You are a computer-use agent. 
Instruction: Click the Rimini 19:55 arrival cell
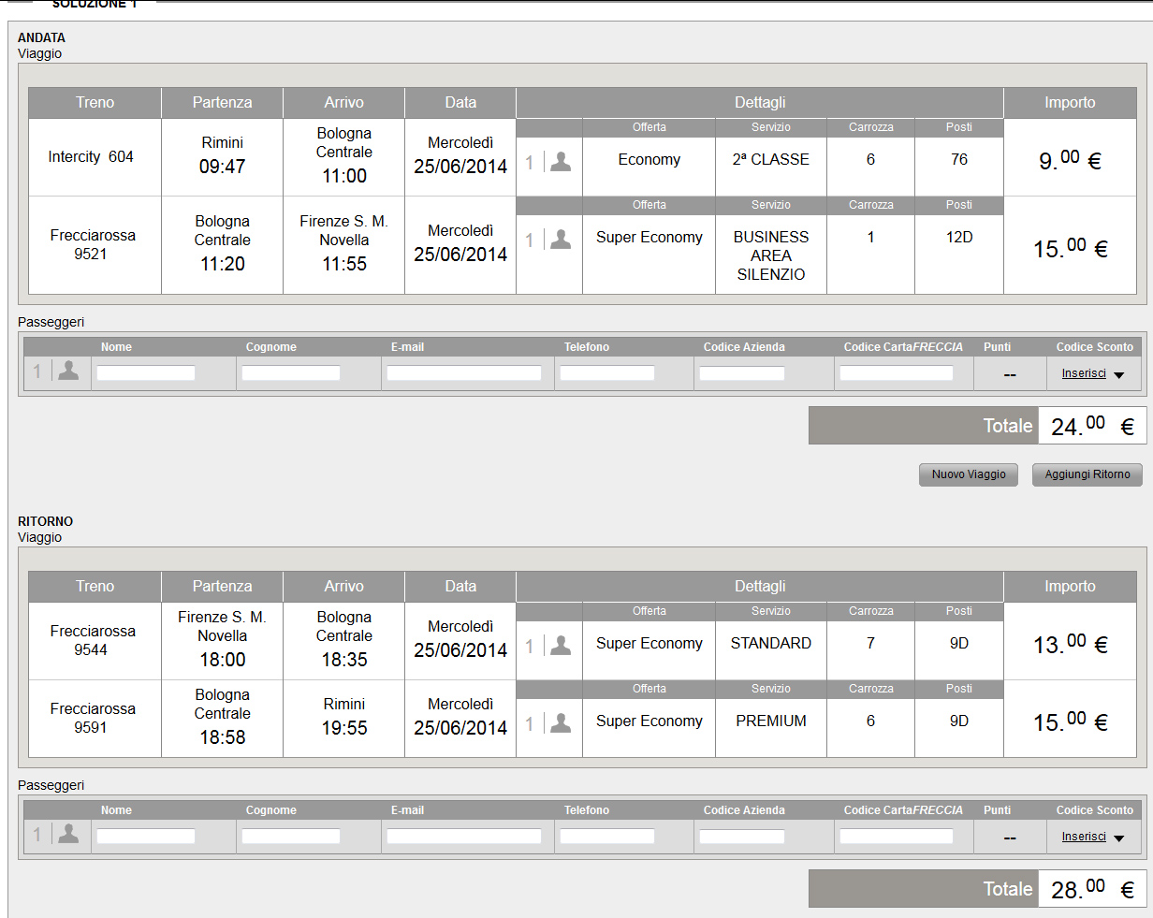coord(343,719)
